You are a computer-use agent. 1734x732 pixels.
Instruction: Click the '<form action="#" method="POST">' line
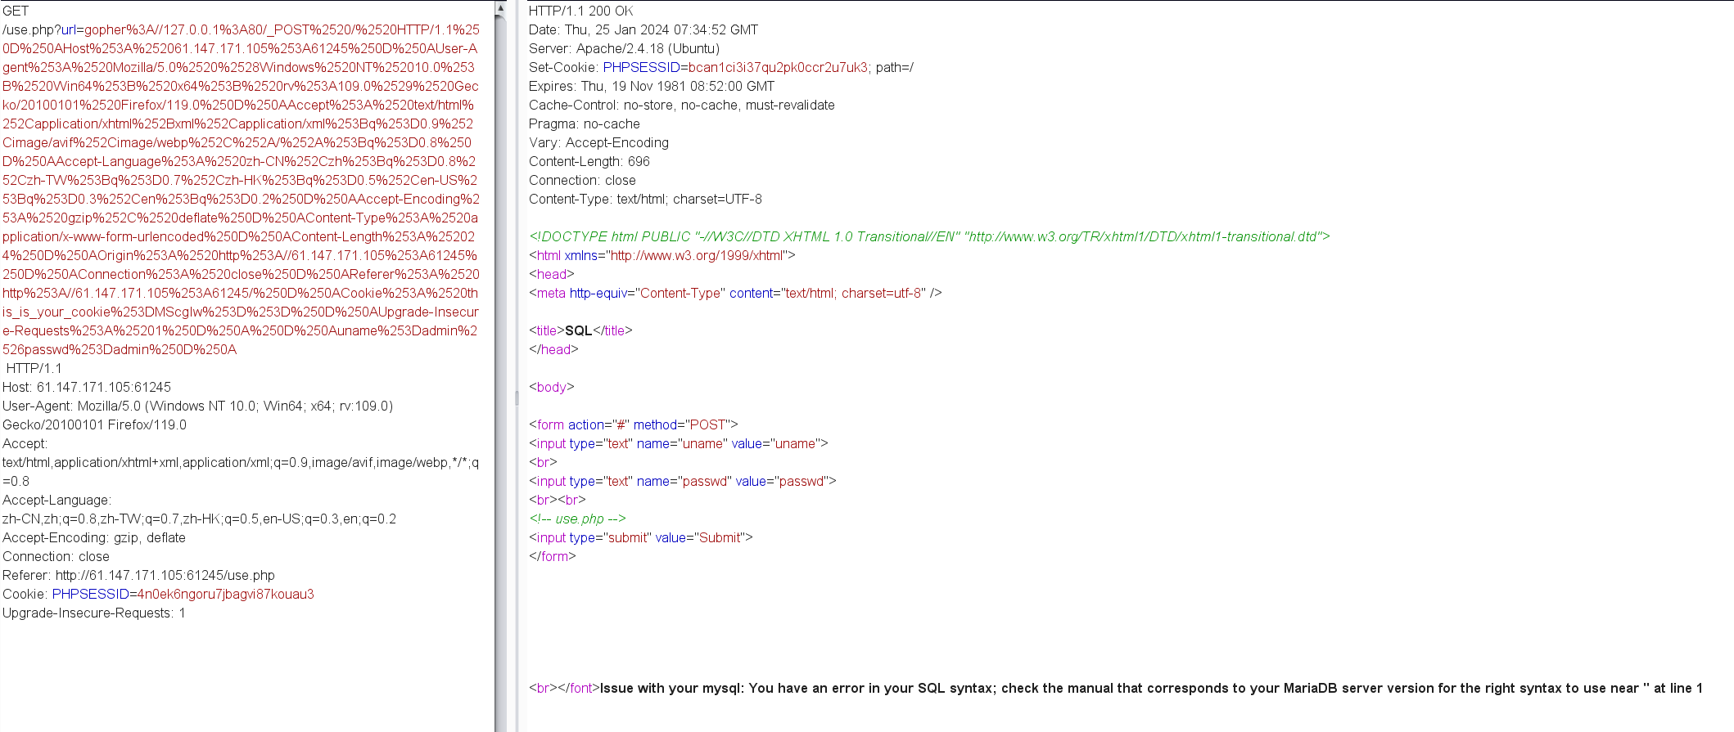(634, 424)
